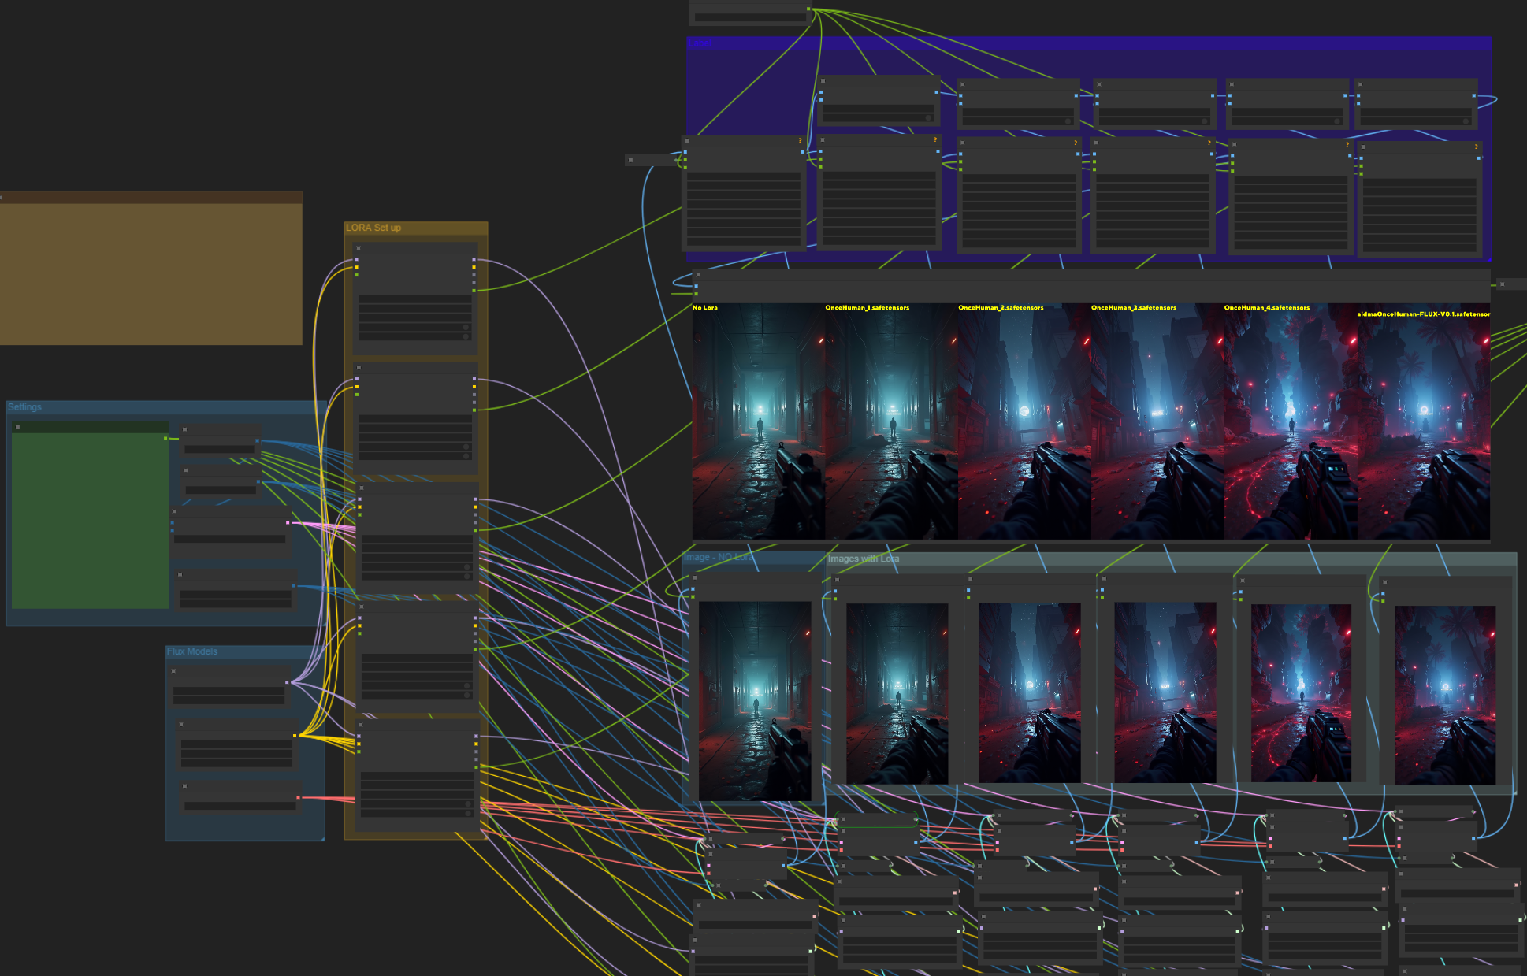This screenshot has width=1527, height=976.
Task: Select the LORA Set up group title
Action: coord(373,228)
